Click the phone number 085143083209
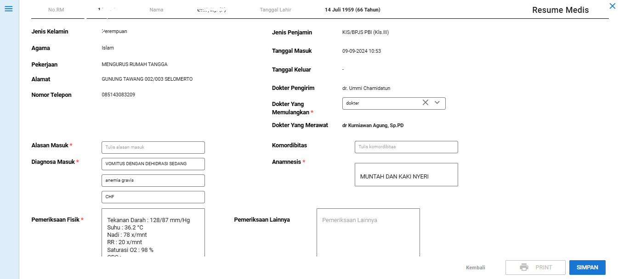 click(x=119, y=95)
